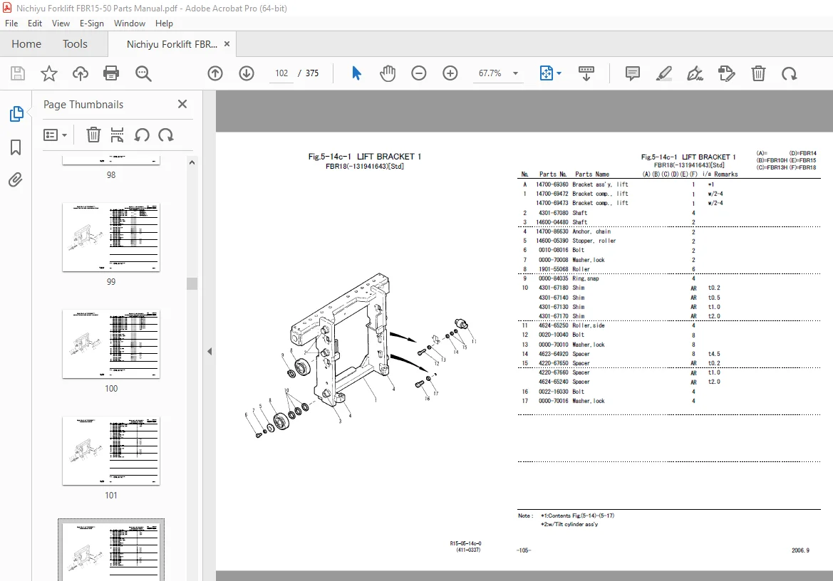Viewport: 833px width, 581px height.
Task: Activate the Selection arrow tool
Action: pyautogui.click(x=356, y=73)
